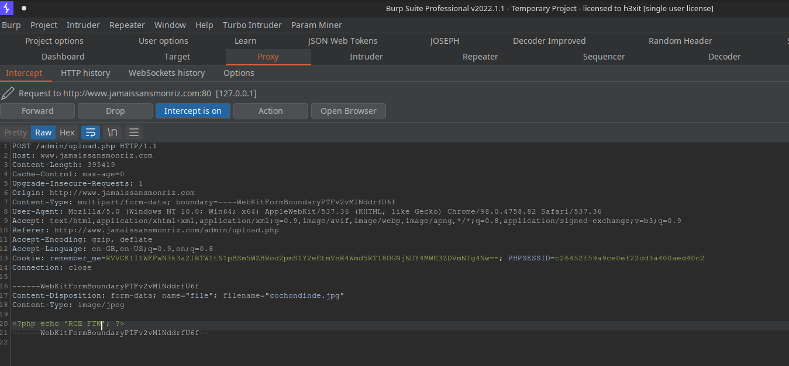Image resolution: width=789 pixels, height=366 pixels.
Task: Open the Intruder menu in the menu bar
Action: [83, 25]
